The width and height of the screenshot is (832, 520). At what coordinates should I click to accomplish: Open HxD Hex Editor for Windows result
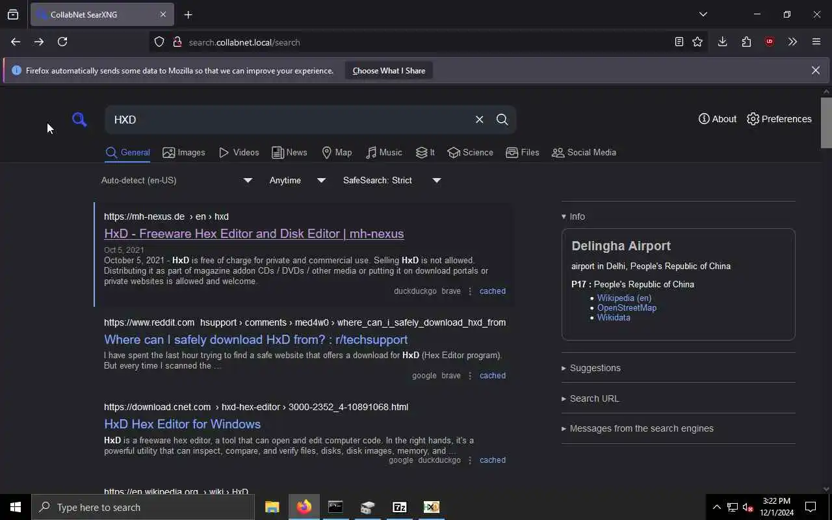tap(182, 424)
